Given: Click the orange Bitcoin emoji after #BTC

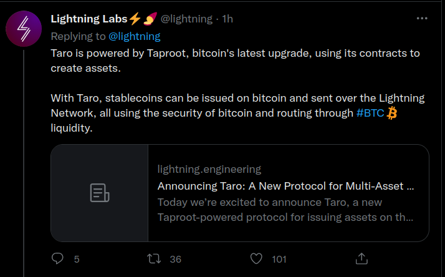Looking at the screenshot, I should point(392,113).
